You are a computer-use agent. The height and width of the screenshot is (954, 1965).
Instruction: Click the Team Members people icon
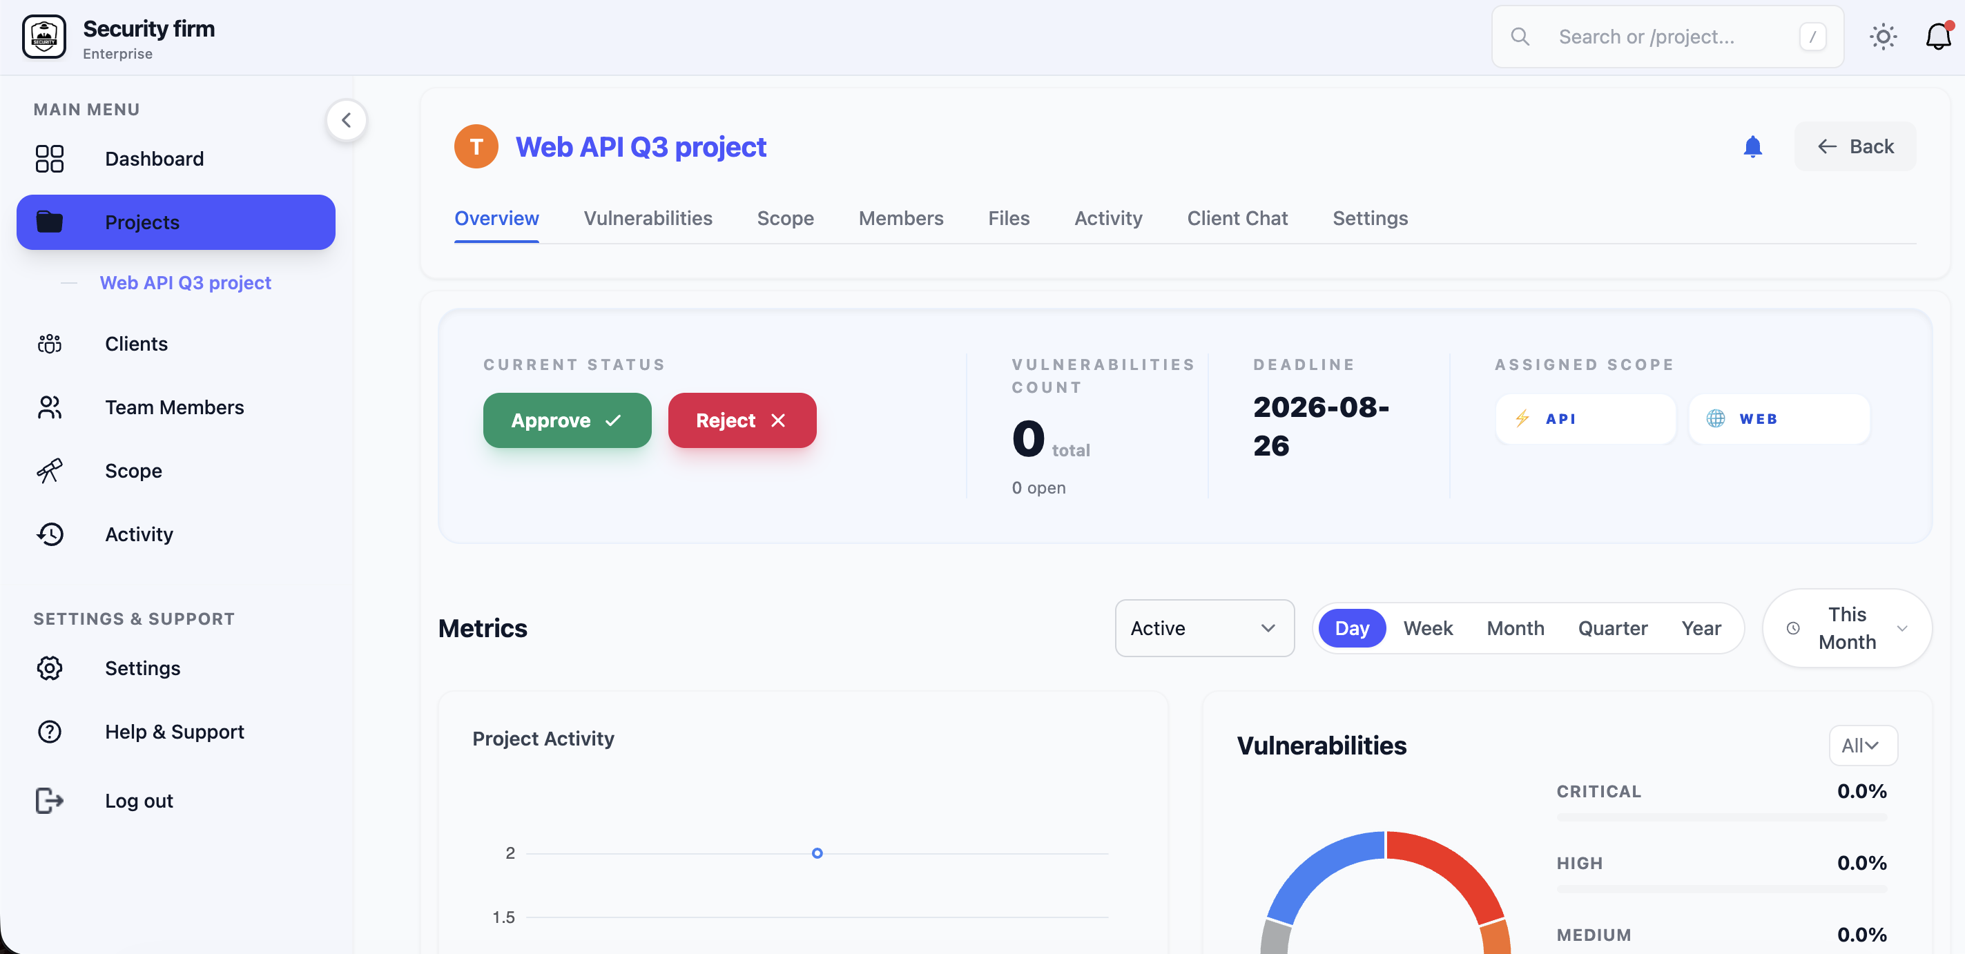50,407
